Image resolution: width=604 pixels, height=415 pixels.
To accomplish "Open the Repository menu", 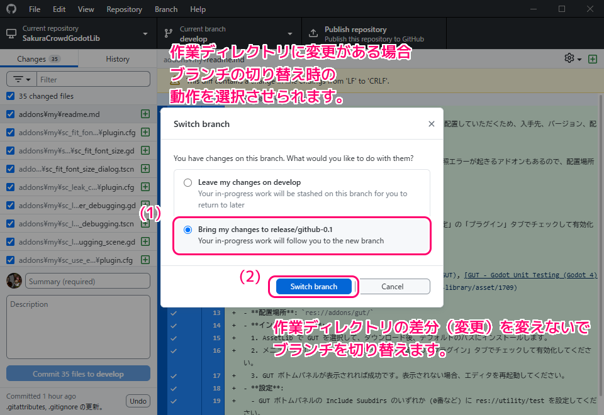I will click(124, 9).
